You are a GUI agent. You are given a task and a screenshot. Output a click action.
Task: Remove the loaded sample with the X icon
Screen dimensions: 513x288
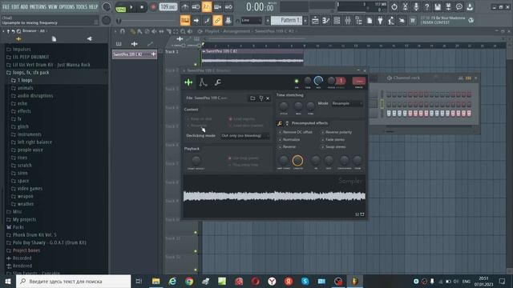point(268,98)
